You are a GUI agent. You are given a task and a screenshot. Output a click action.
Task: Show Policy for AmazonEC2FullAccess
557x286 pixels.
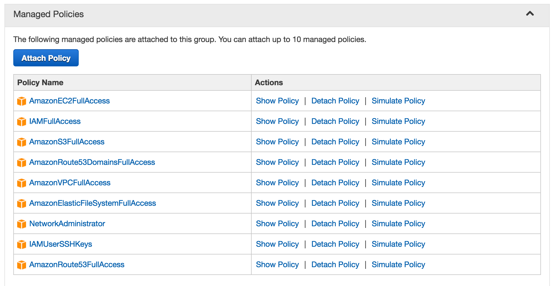pos(277,101)
